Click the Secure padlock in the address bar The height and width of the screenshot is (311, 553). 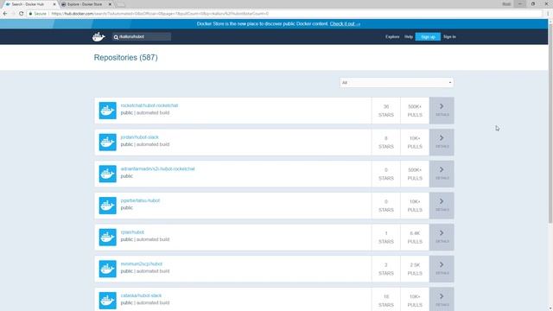click(31, 14)
